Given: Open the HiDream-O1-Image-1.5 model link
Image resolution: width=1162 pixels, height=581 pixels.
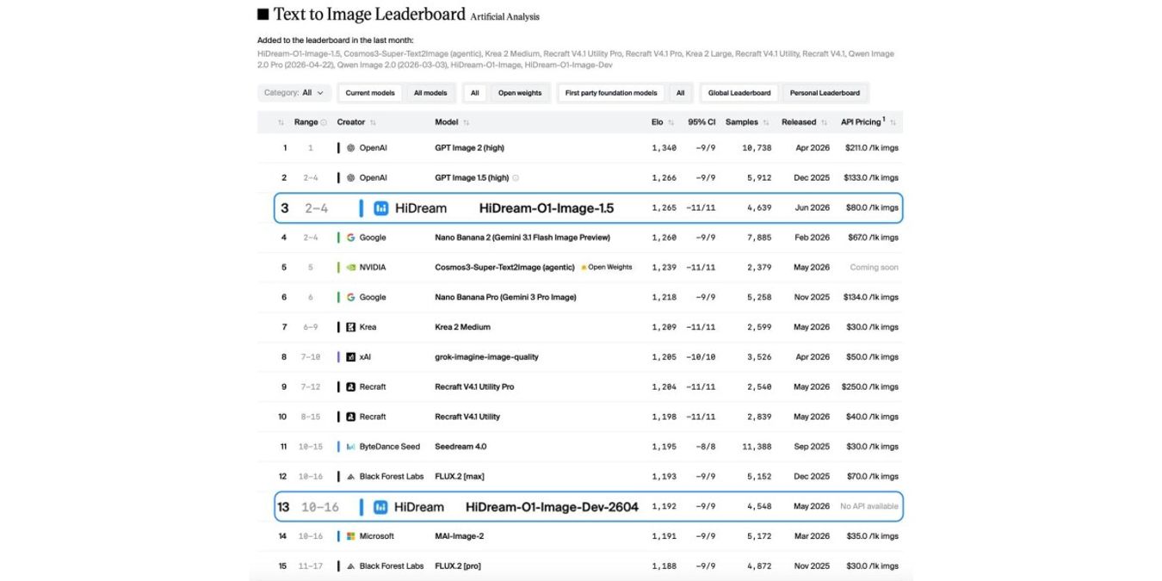Looking at the screenshot, I should click(x=547, y=208).
